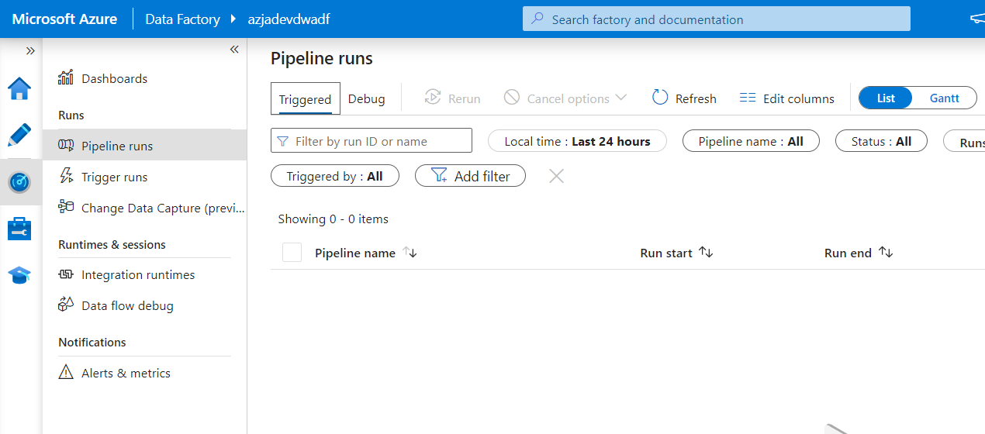
Task: Select the List view toggle
Action: click(x=886, y=98)
